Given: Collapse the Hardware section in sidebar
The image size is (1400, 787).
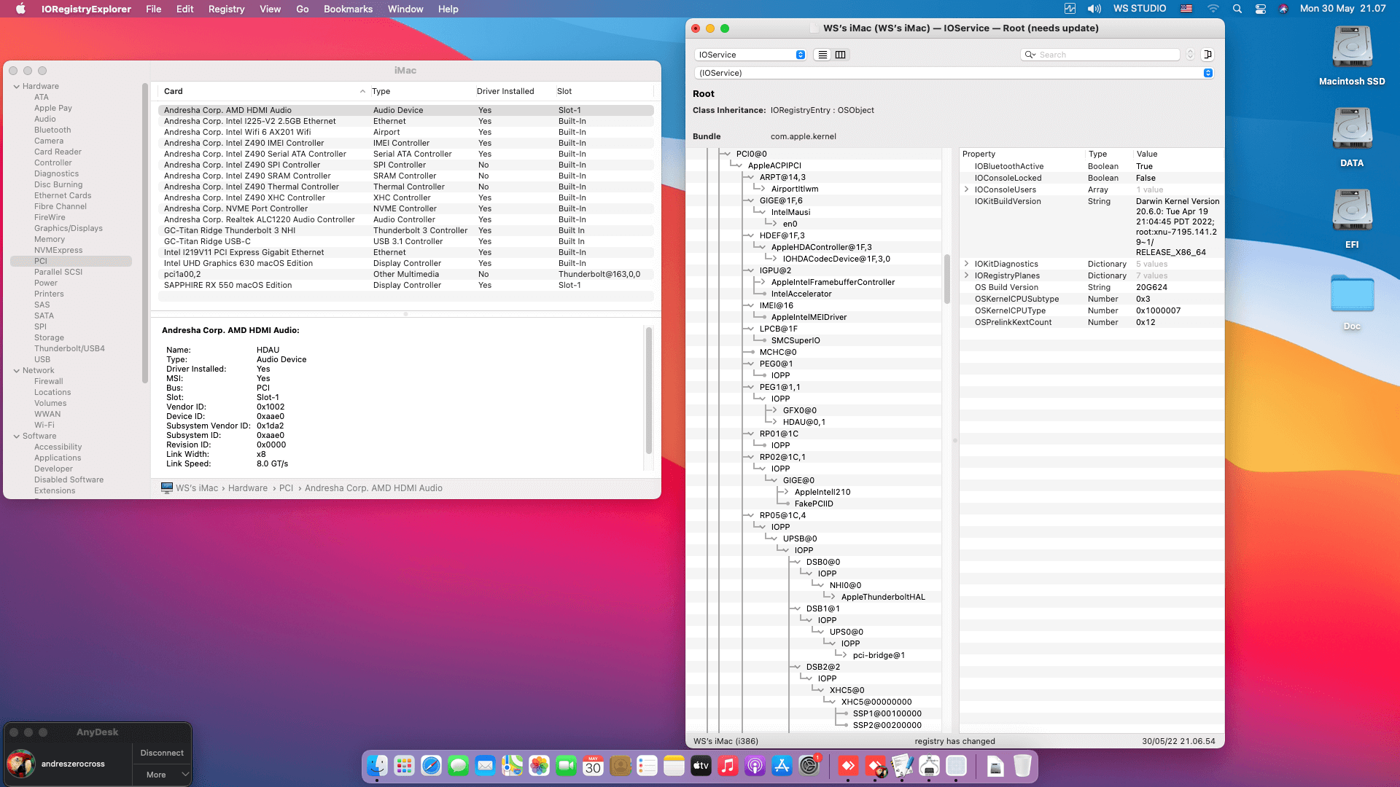Looking at the screenshot, I should tap(17, 86).
